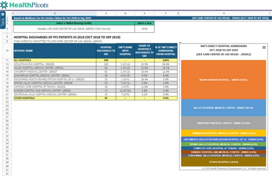Click % OF SNF'S DIRECT ADMISSIONS header cell
Viewport: 272px width, 176px height.
(x=166, y=51)
